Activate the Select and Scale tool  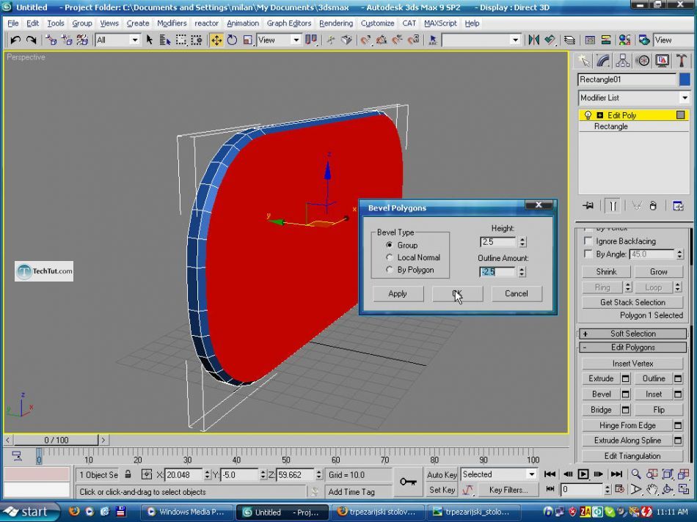click(247, 40)
